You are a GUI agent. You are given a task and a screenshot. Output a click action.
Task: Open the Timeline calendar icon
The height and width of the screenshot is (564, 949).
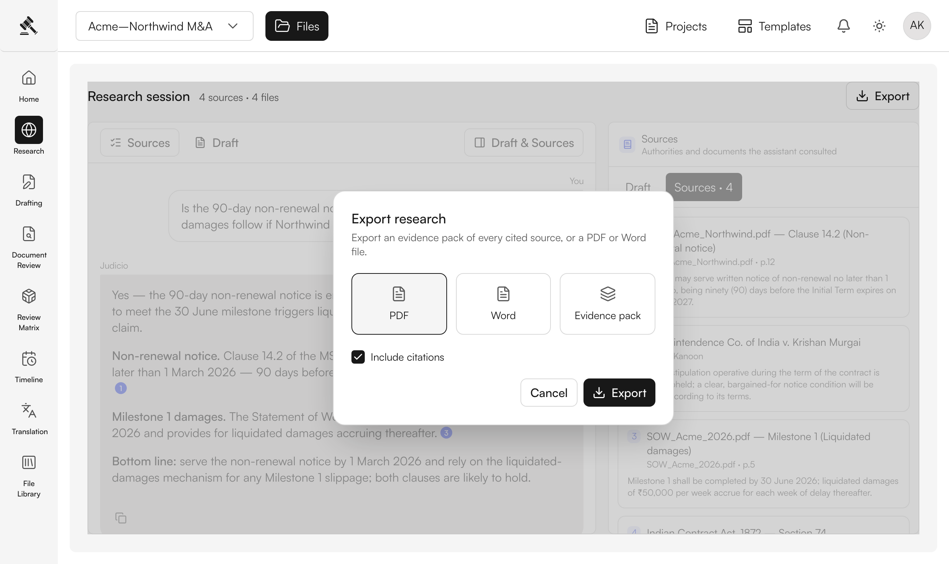point(29,358)
